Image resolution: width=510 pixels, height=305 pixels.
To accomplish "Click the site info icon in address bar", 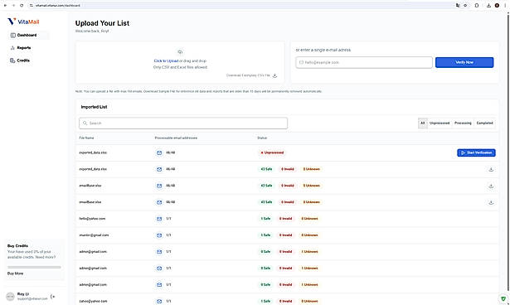I will (x=32, y=6).
